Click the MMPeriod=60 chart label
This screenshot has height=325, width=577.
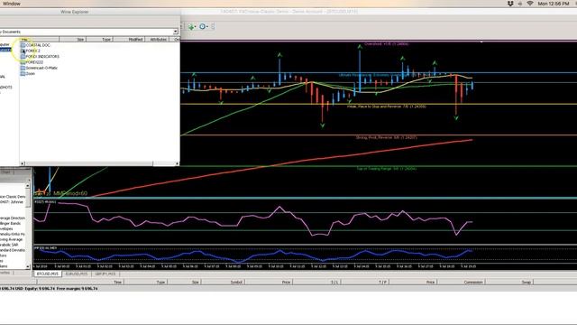(x=70, y=193)
